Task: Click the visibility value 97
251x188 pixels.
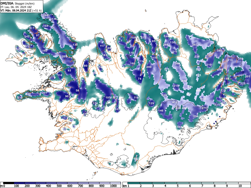Action: 38,35
